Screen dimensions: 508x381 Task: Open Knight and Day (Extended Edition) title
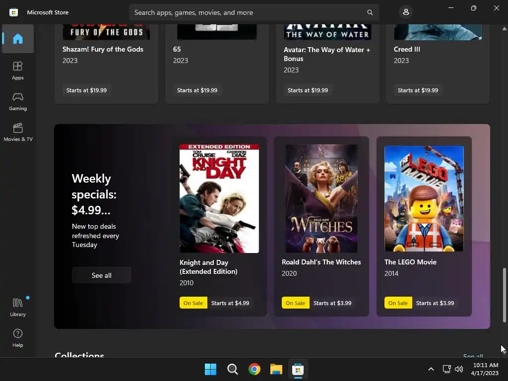pos(209,267)
